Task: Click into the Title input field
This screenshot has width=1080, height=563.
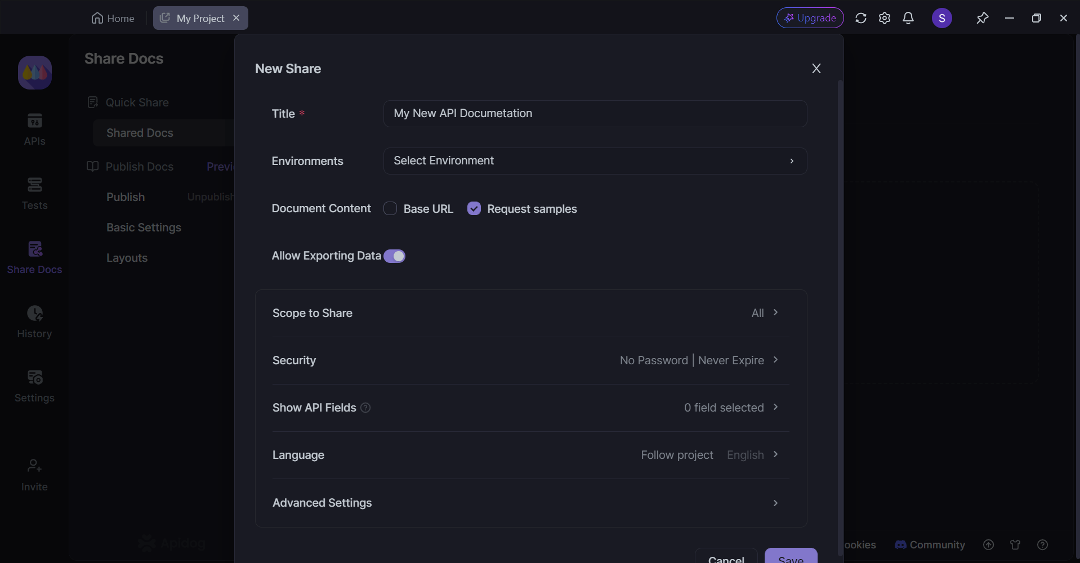Action: [595, 114]
